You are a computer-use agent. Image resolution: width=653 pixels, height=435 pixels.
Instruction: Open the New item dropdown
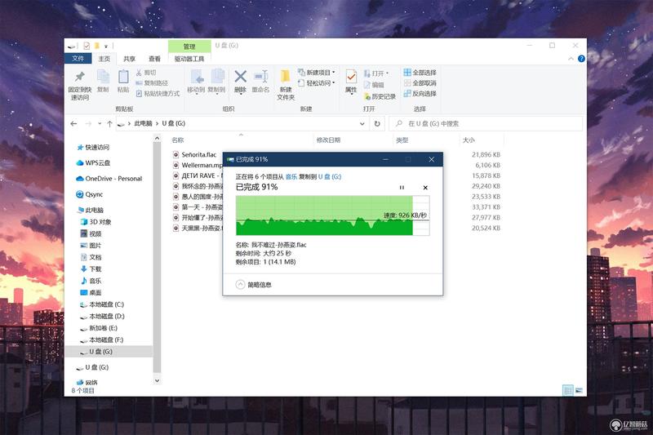tap(317, 73)
